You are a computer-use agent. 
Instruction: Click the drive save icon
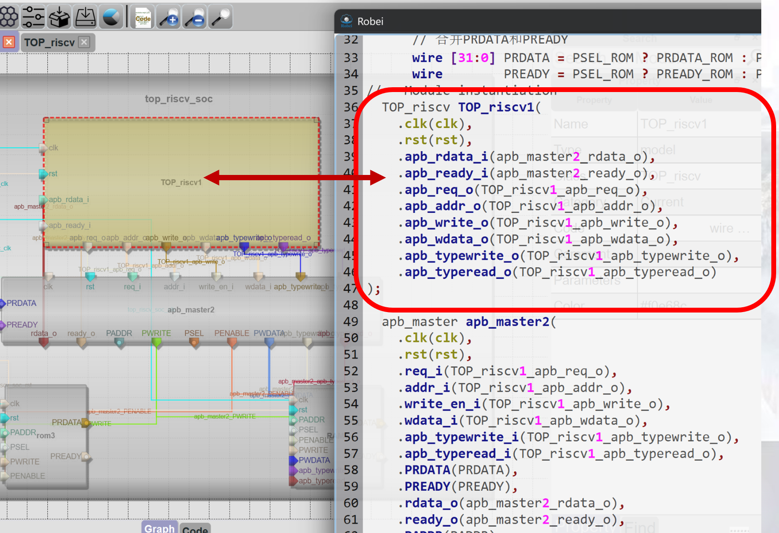[85, 17]
